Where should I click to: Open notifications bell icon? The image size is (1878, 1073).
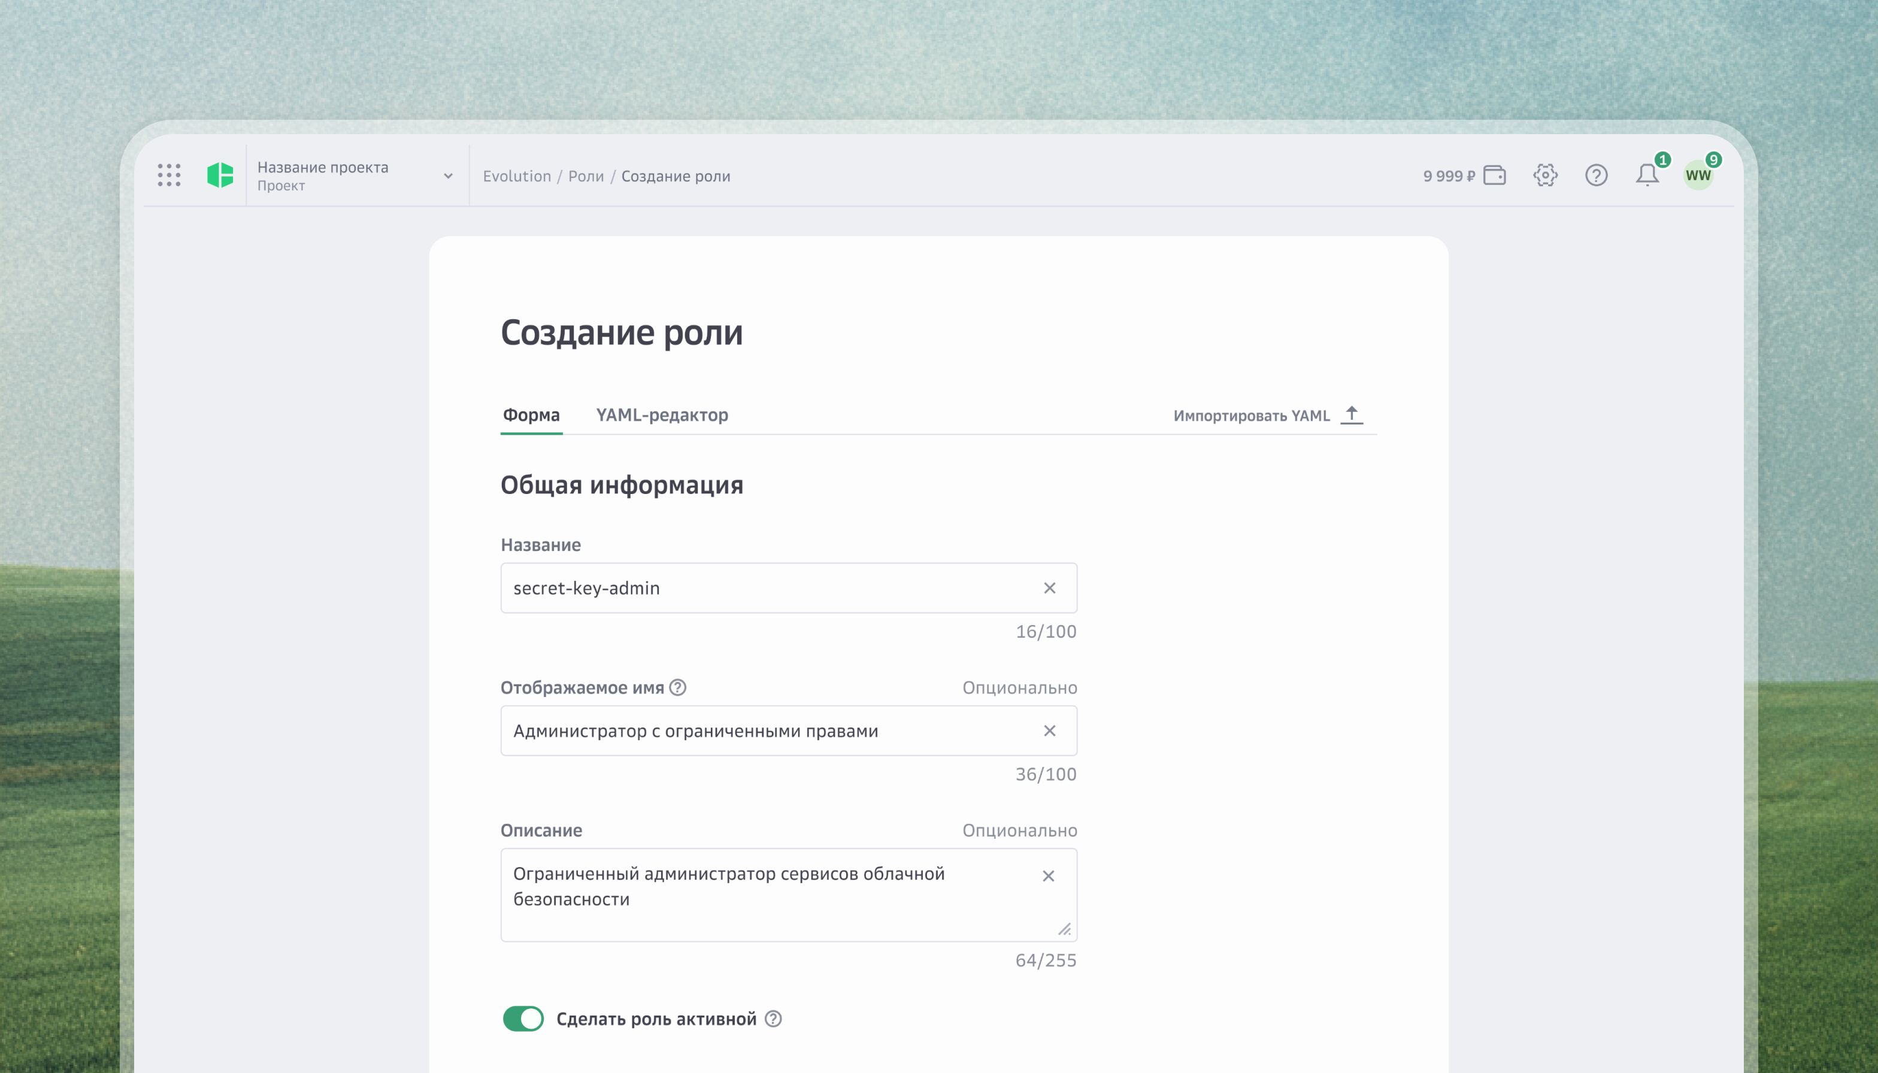click(x=1647, y=175)
